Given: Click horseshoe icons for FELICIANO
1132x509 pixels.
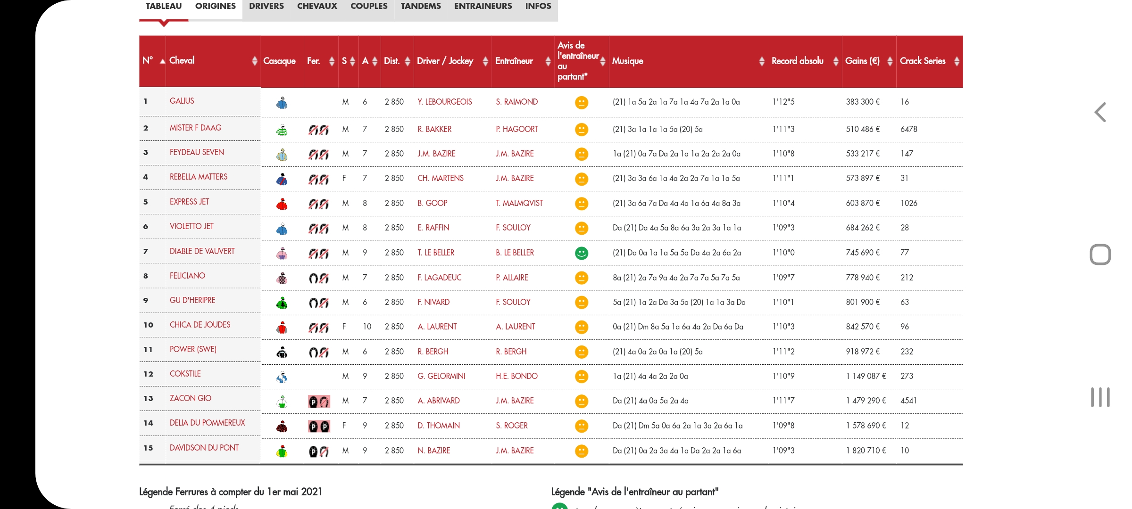Looking at the screenshot, I should [x=319, y=279].
